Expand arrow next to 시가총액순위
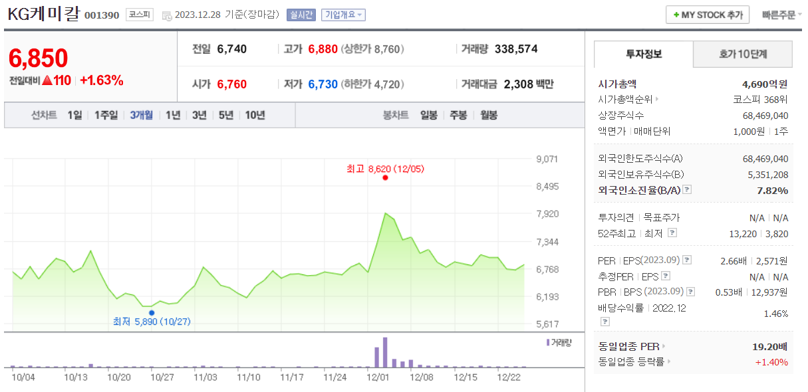Image resolution: width=808 pixels, height=392 pixels. (657, 100)
